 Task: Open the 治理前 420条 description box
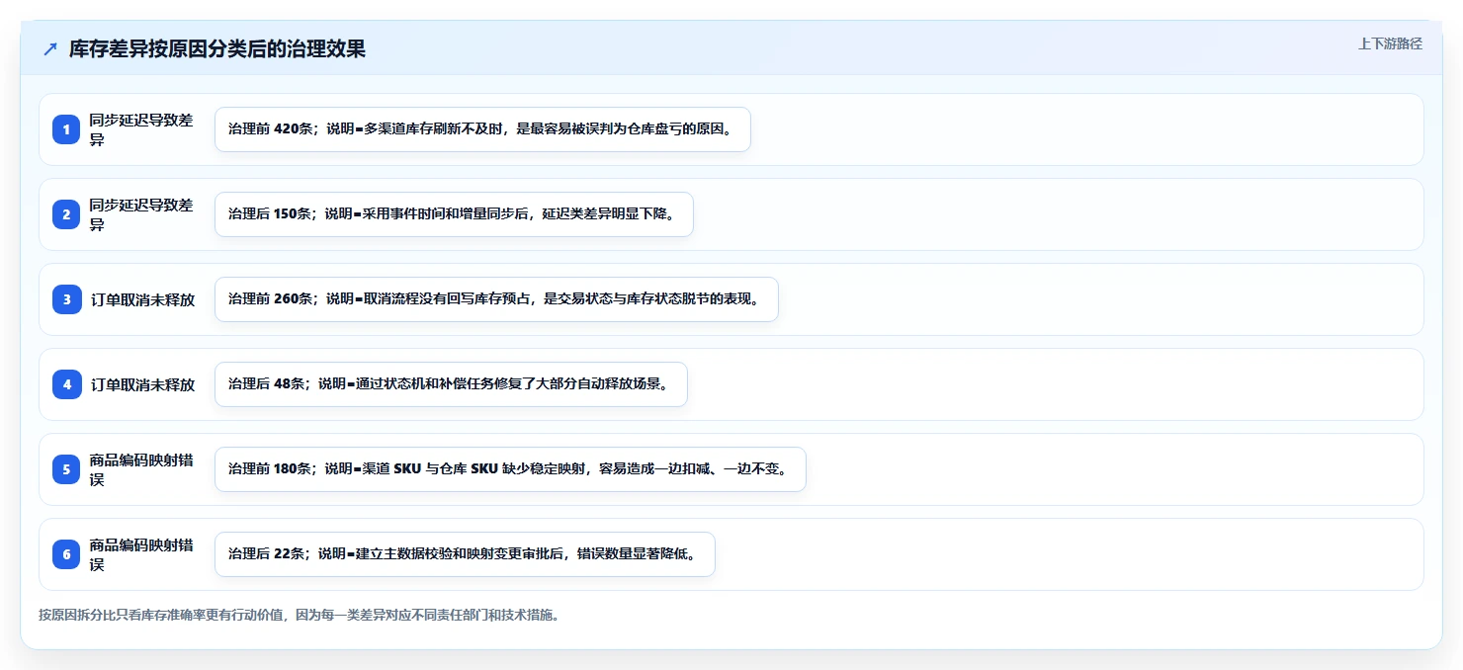tap(482, 129)
